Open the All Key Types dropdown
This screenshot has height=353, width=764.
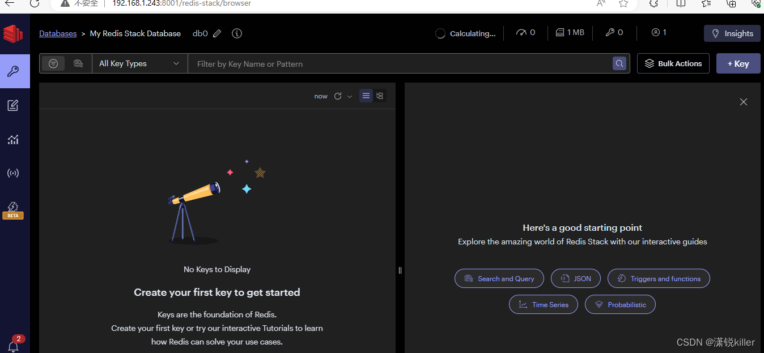pyautogui.click(x=139, y=63)
